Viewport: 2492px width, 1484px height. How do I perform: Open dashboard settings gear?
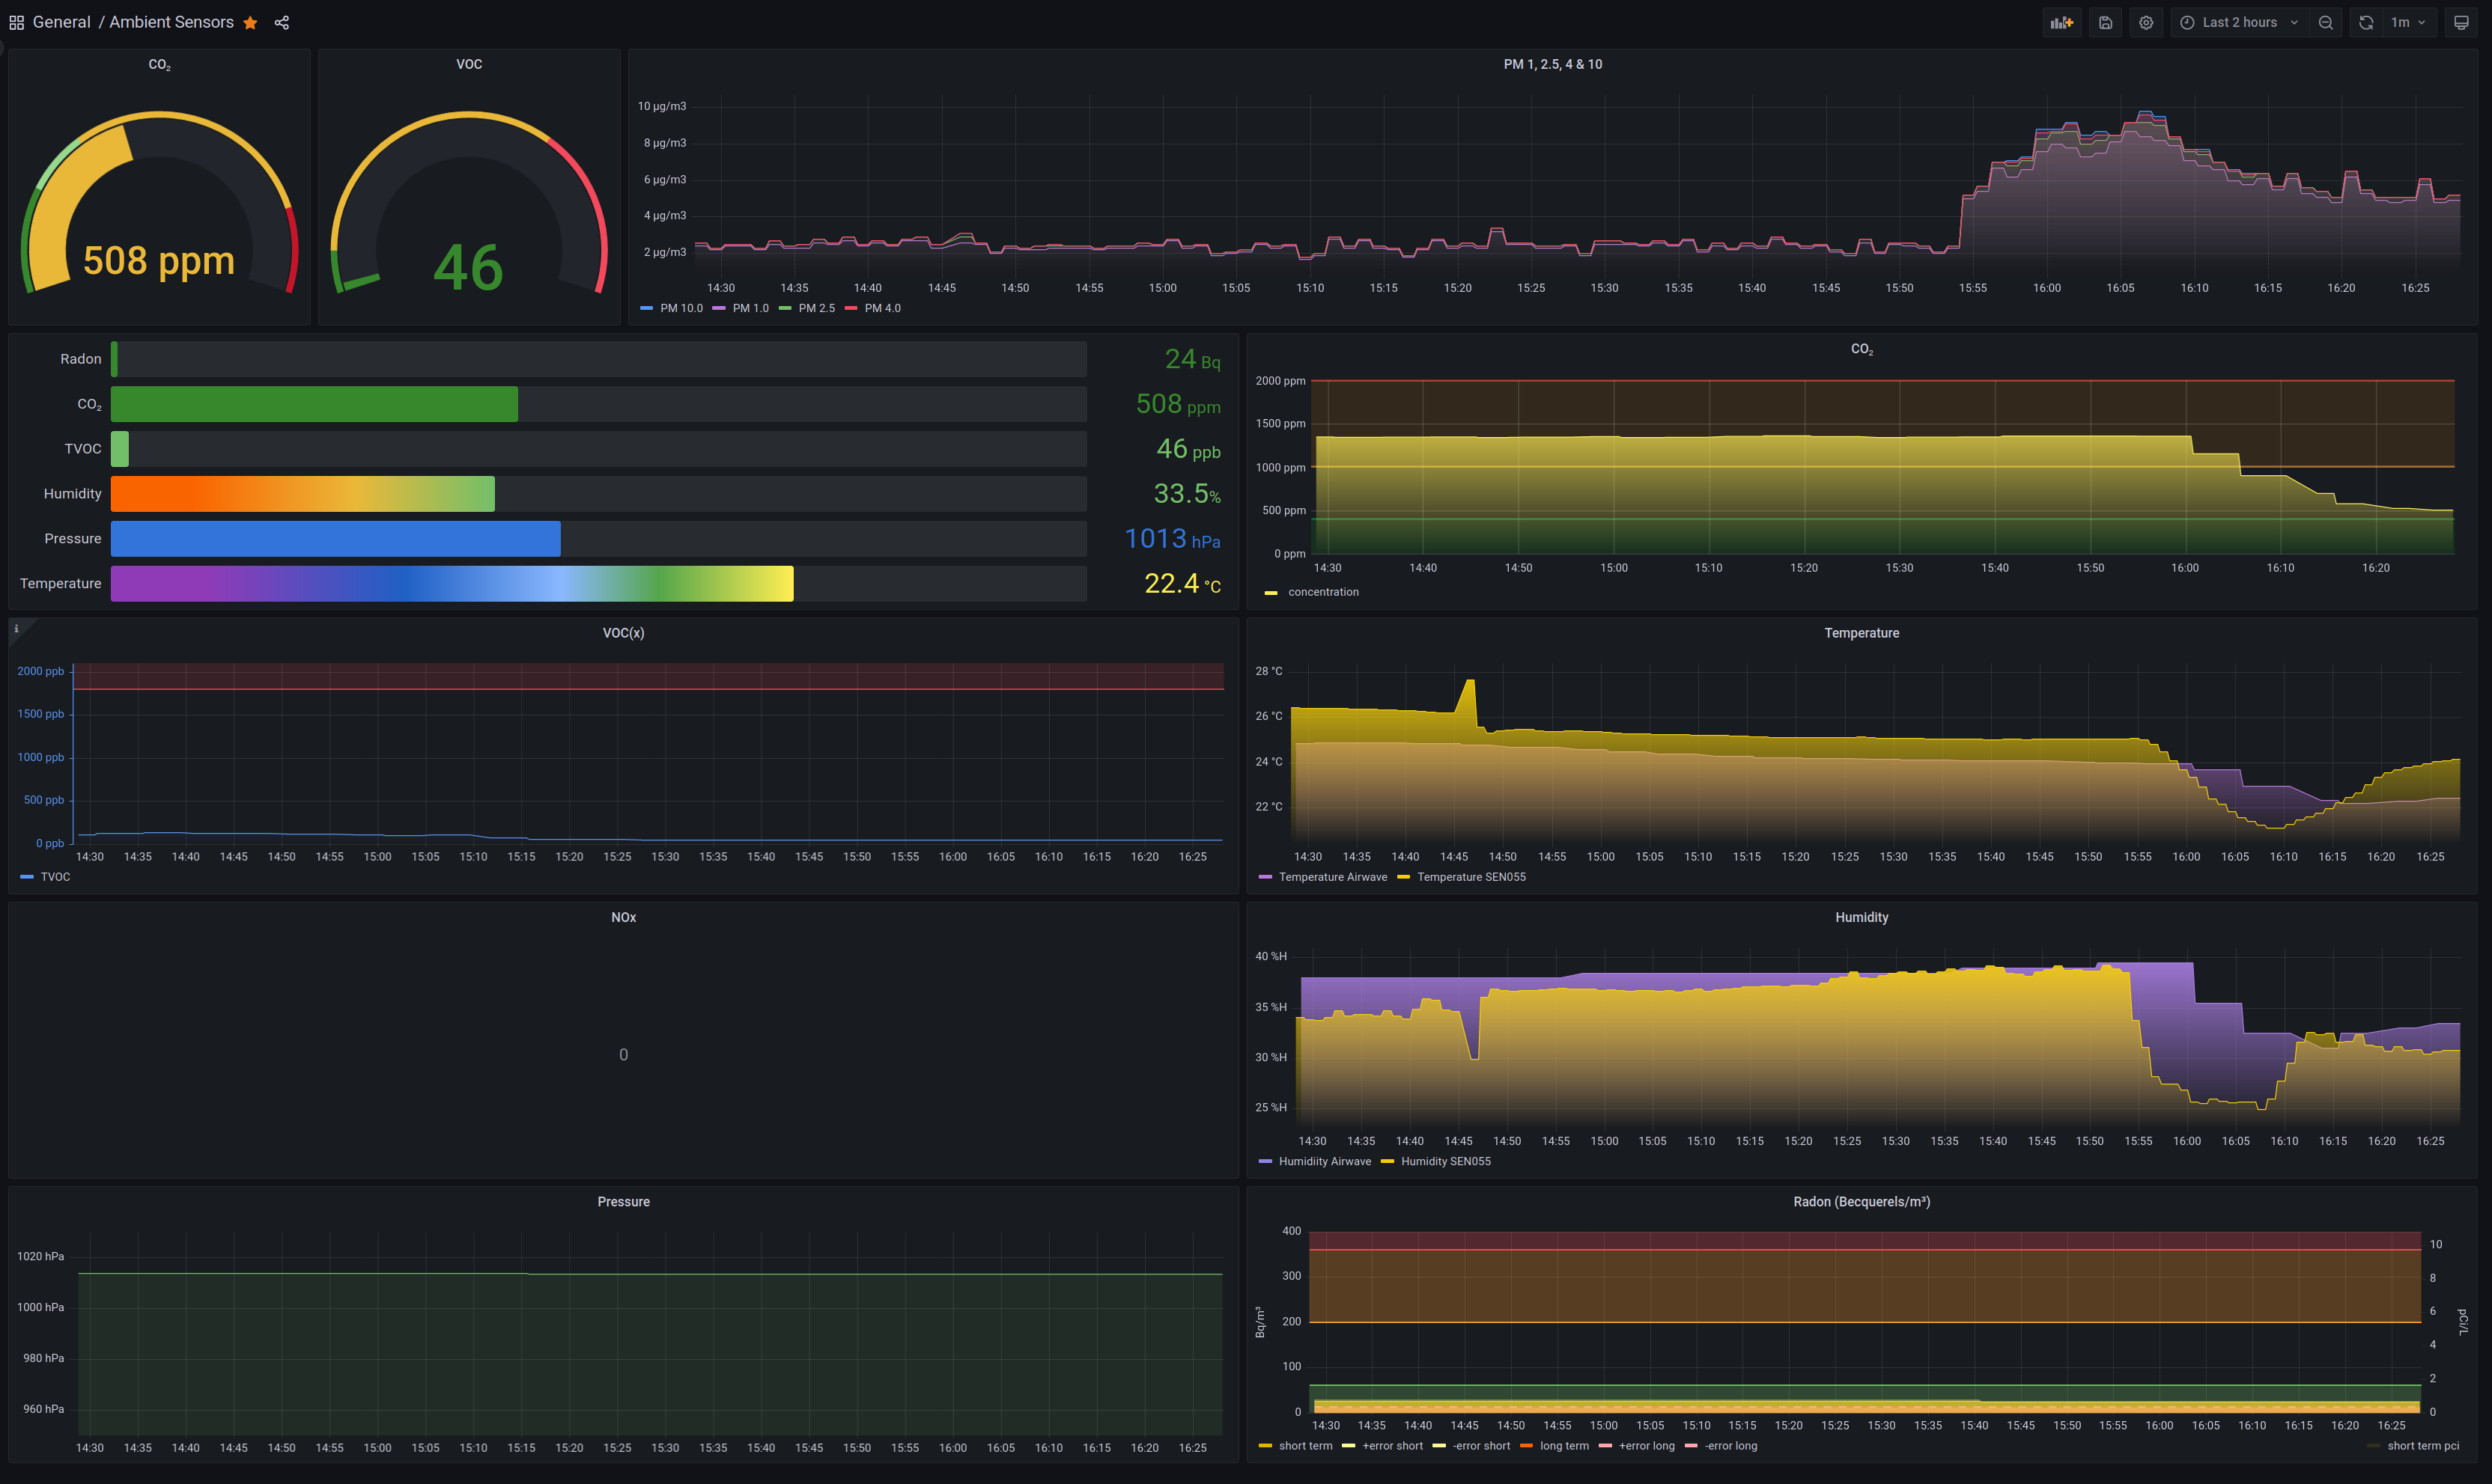tap(2146, 22)
